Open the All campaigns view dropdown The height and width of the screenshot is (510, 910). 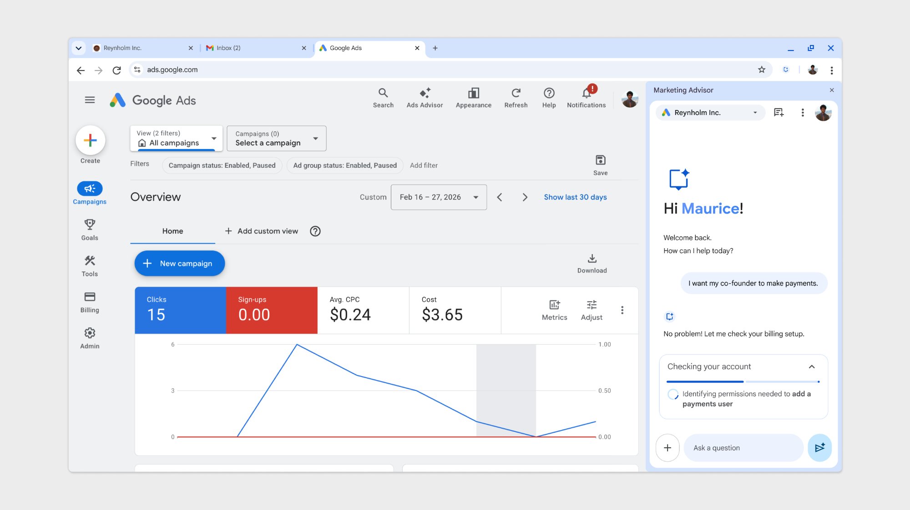click(176, 138)
